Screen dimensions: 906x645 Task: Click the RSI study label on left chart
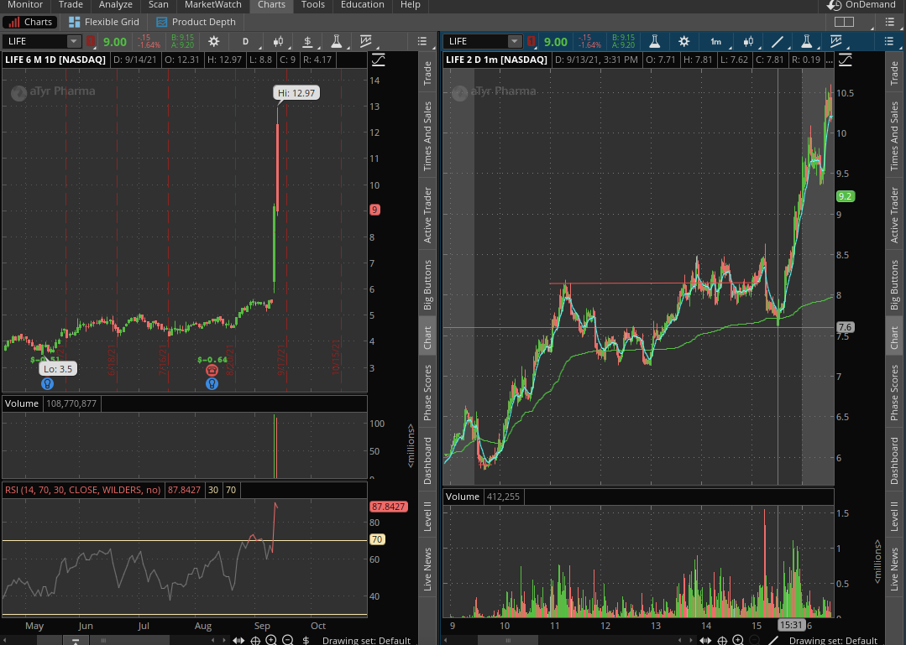coord(82,490)
